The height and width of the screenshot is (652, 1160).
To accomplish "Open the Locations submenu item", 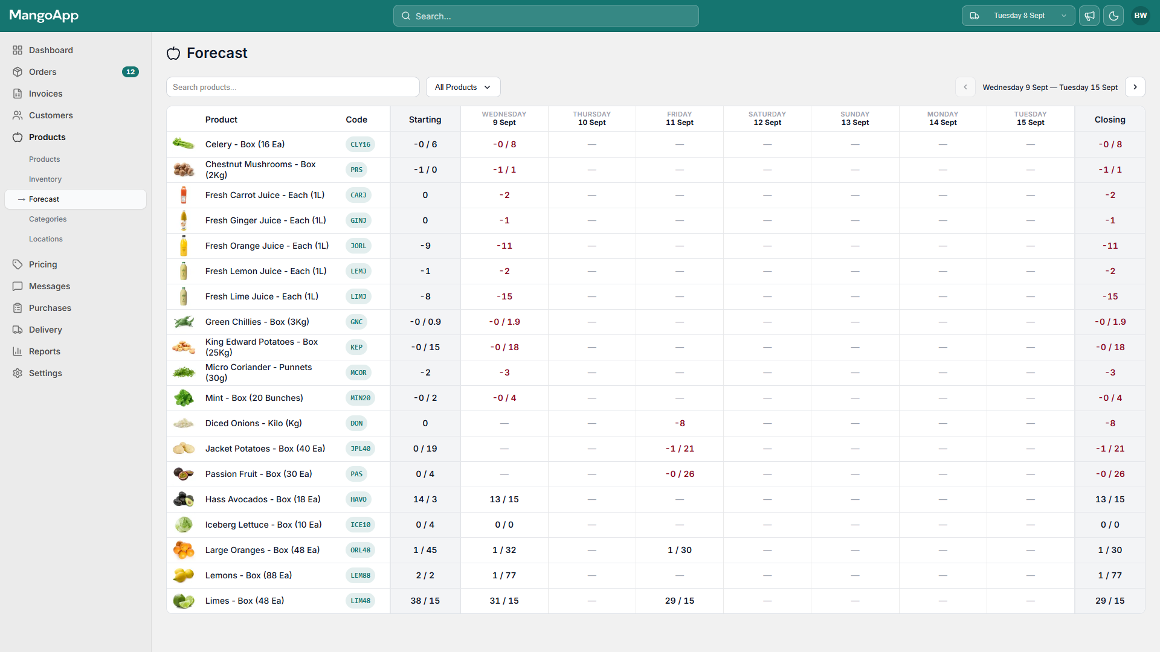I will (x=46, y=239).
